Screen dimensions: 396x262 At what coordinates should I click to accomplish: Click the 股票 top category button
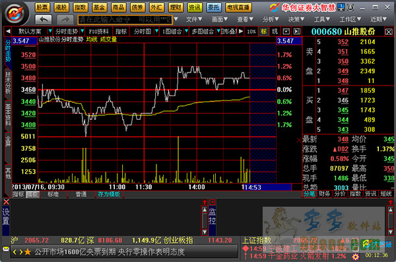[42, 7]
